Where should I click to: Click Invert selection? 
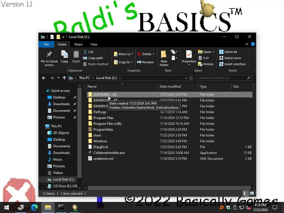(233, 64)
